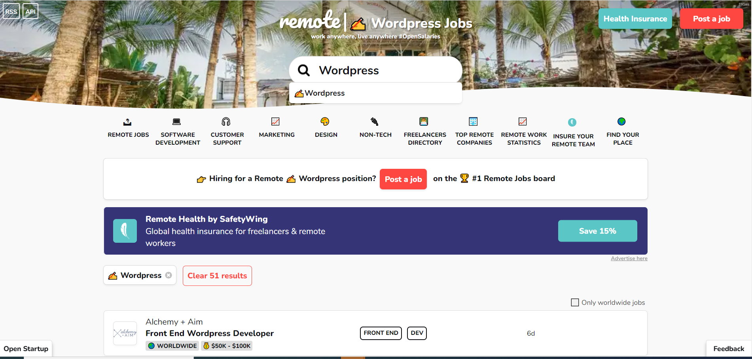
Task: Open the Marketing chart icon
Action: click(x=275, y=122)
